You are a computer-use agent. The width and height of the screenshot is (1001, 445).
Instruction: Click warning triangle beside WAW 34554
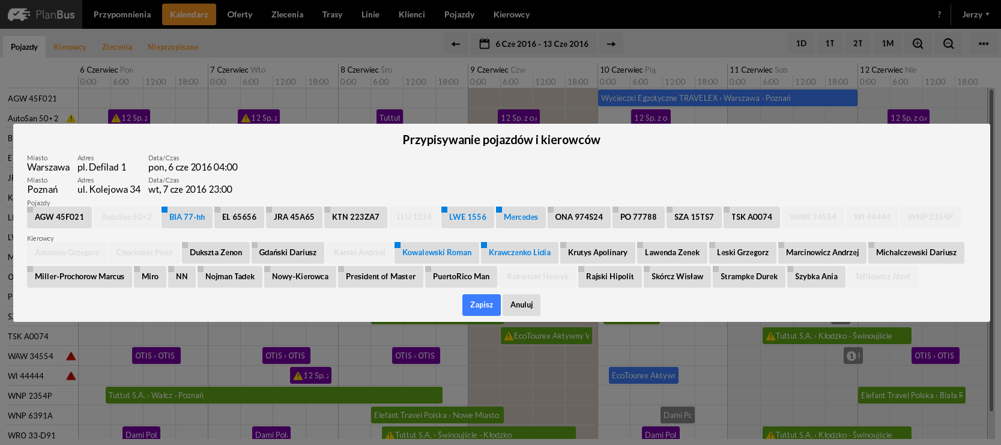click(x=71, y=356)
